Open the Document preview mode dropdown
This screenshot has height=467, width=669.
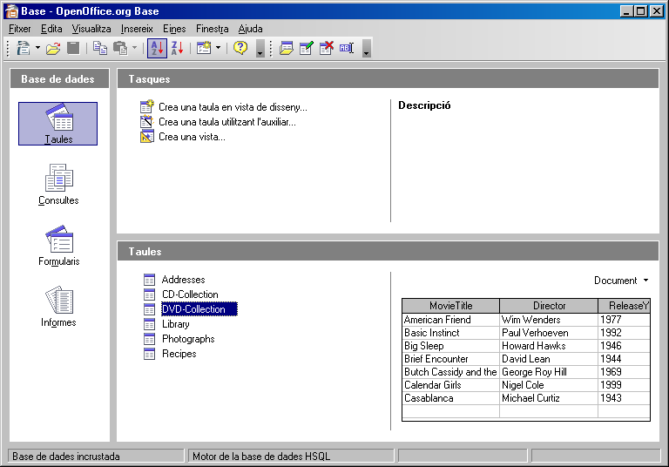point(621,281)
